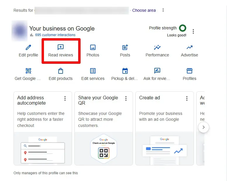Click the Profiles storefront icon

pyautogui.click(x=190, y=71)
